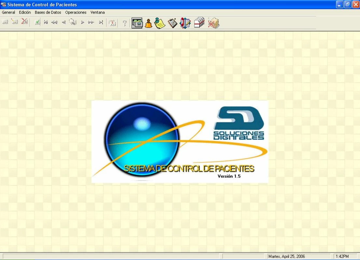Restore down the application window
Screen dimensions: 360x260
pos(348,4)
